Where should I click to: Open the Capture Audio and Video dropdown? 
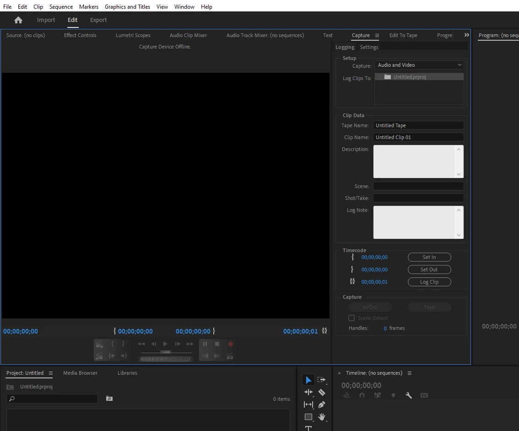pos(419,65)
